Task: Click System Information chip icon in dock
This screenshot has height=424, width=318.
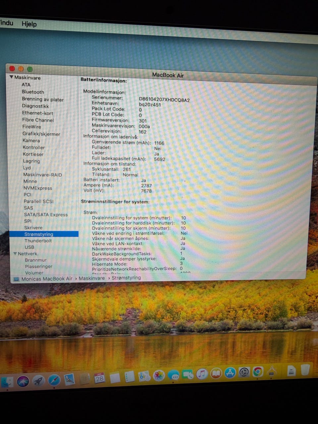Action: click(x=272, y=371)
